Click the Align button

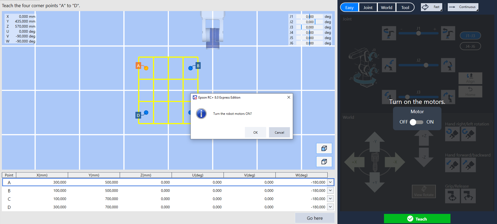point(470,78)
